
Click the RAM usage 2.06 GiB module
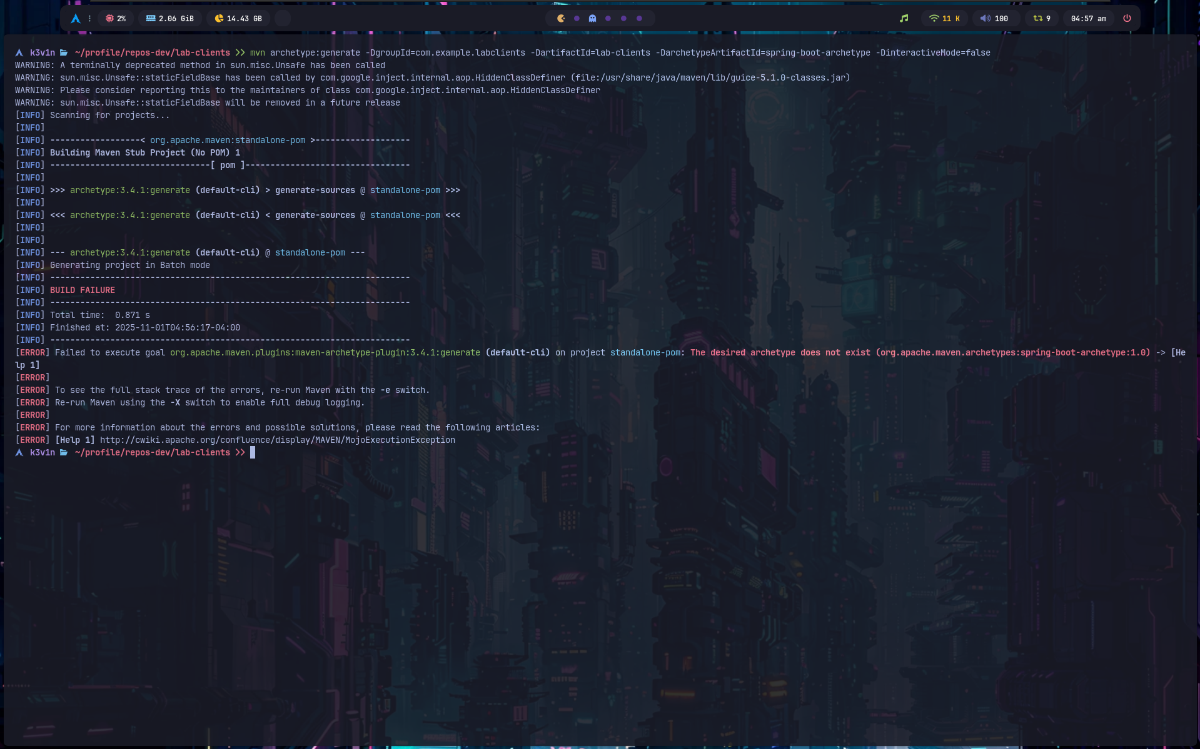170,19
